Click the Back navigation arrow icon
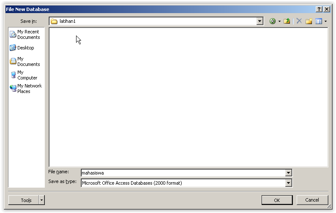This screenshot has height=213, width=336. [x=272, y=21]
